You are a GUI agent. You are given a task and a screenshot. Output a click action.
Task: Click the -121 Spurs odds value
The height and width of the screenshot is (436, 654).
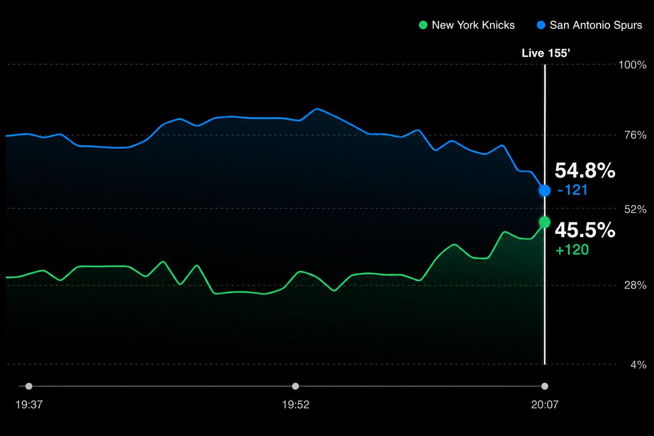click(571, 191)
